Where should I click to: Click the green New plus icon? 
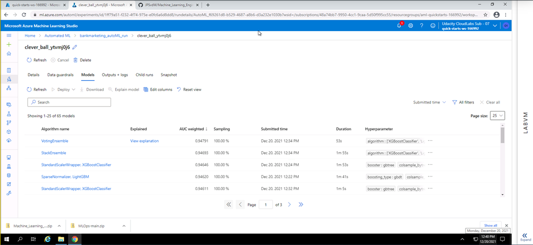(9, 45)
